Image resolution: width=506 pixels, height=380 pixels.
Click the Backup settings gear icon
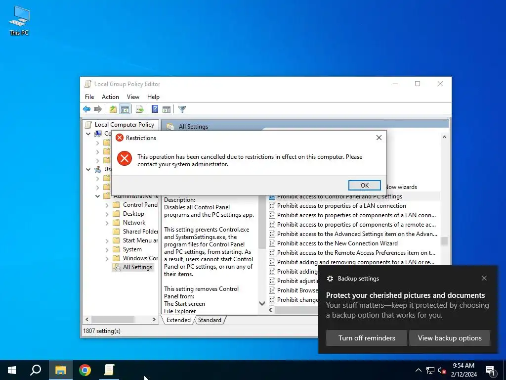[330, 279]
